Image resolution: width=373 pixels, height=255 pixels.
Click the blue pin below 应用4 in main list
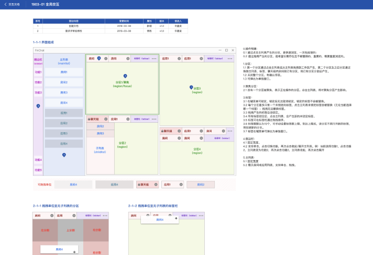point(64,155)
